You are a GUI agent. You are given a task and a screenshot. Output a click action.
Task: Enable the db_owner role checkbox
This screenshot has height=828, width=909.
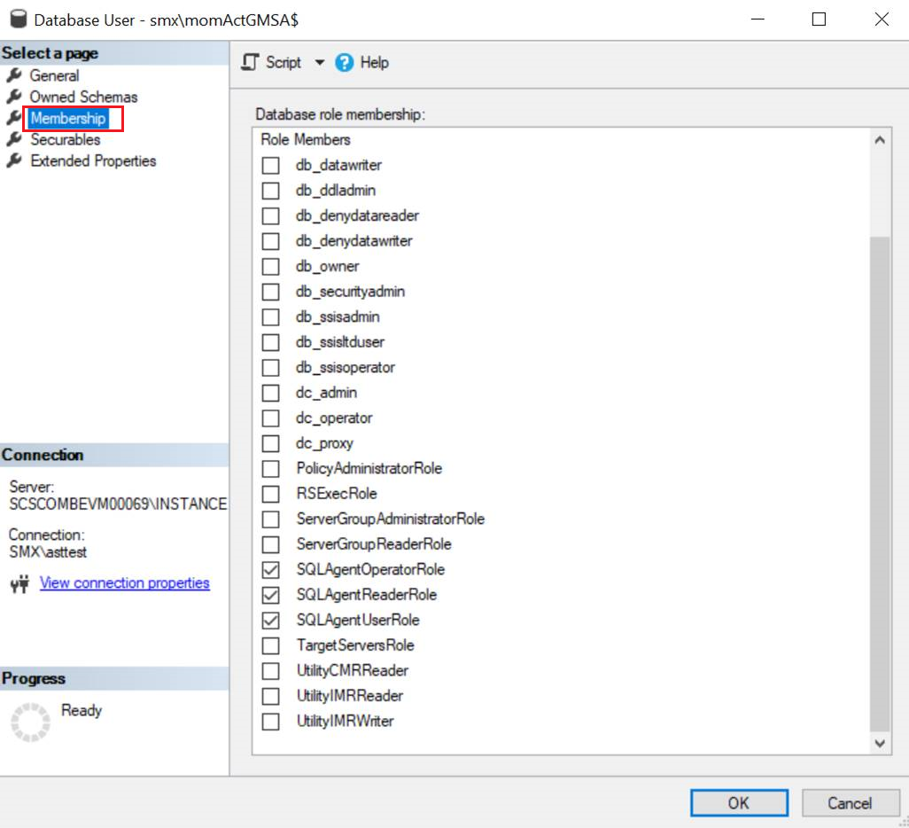coord(270,266)
